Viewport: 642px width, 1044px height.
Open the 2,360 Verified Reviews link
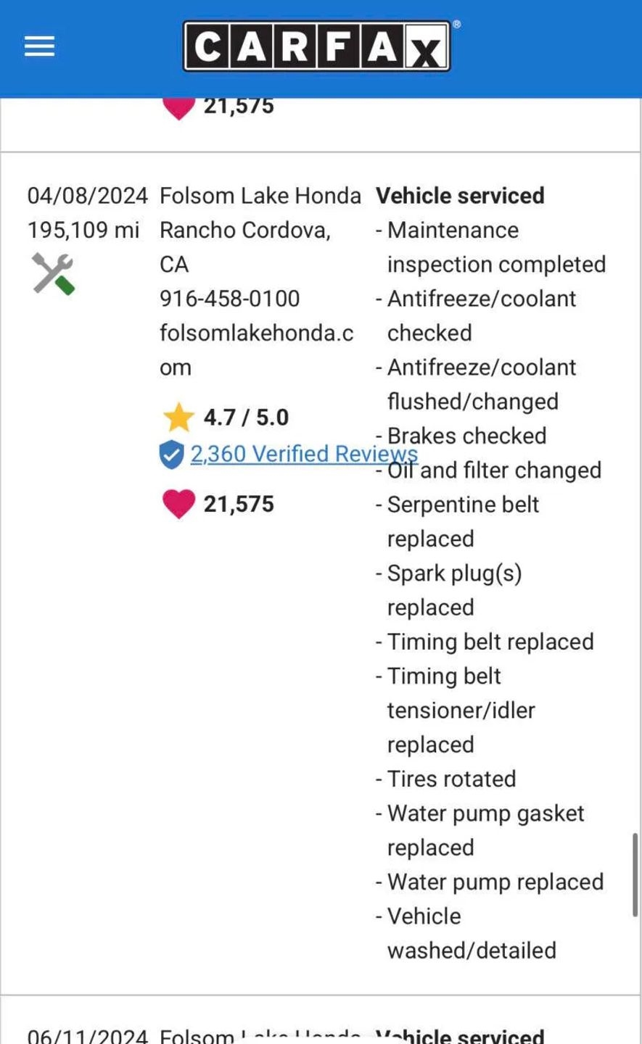pyautogui.click(x=303, y=454)
